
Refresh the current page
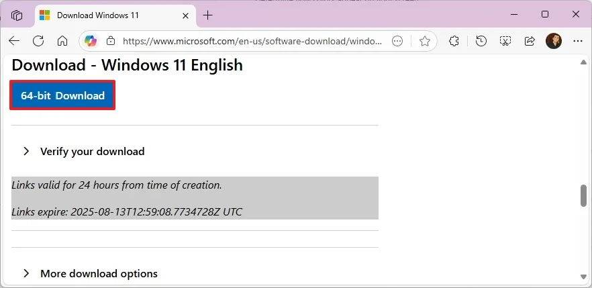point(38,41)
